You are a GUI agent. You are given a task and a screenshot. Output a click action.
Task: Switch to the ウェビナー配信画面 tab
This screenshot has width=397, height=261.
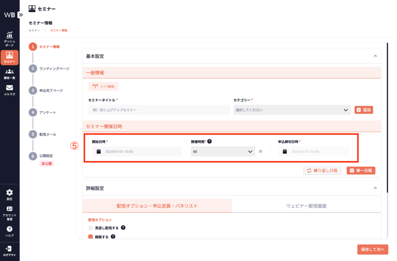pos(306,206)
